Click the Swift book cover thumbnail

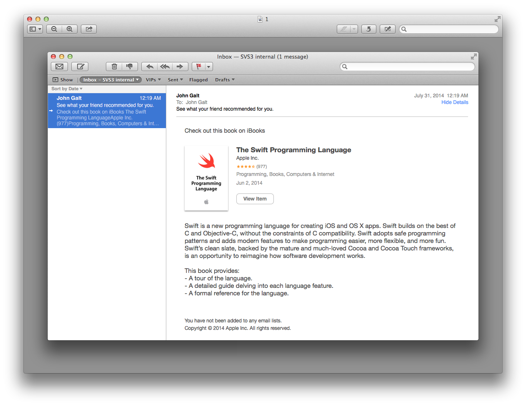(x=206, y=178)
